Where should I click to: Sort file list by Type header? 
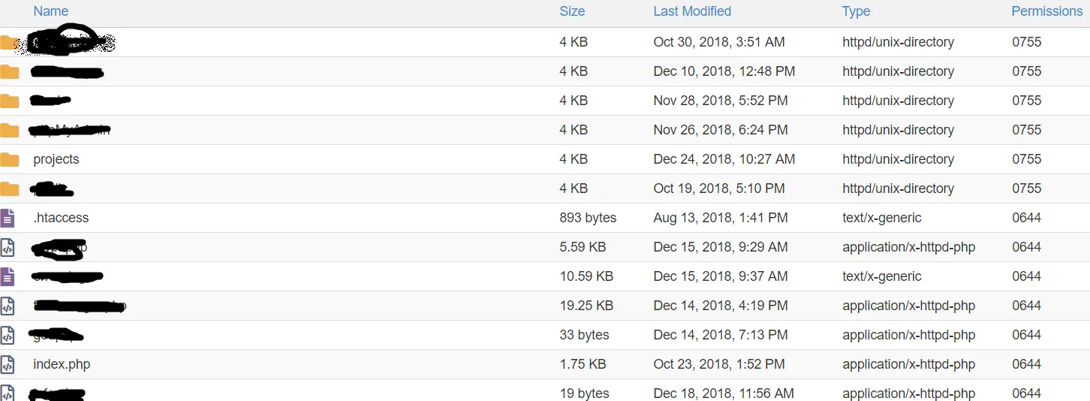click(x=856, y=11)
